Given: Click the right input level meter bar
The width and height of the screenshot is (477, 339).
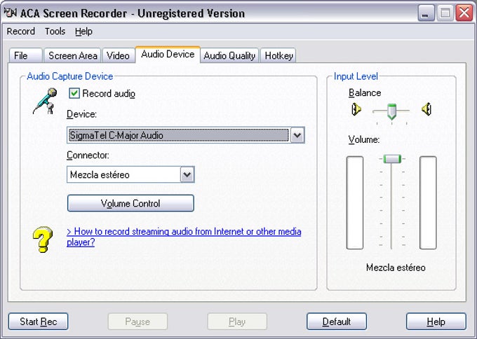Looking at the screenshot, I should 428,202.
